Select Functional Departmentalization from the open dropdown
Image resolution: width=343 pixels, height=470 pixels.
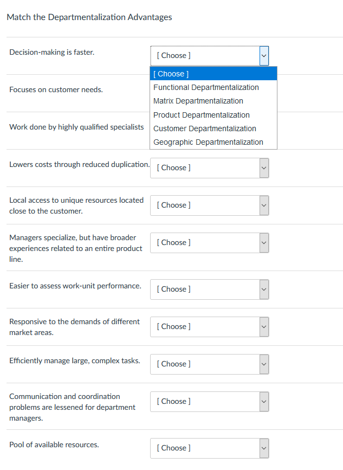206,87
